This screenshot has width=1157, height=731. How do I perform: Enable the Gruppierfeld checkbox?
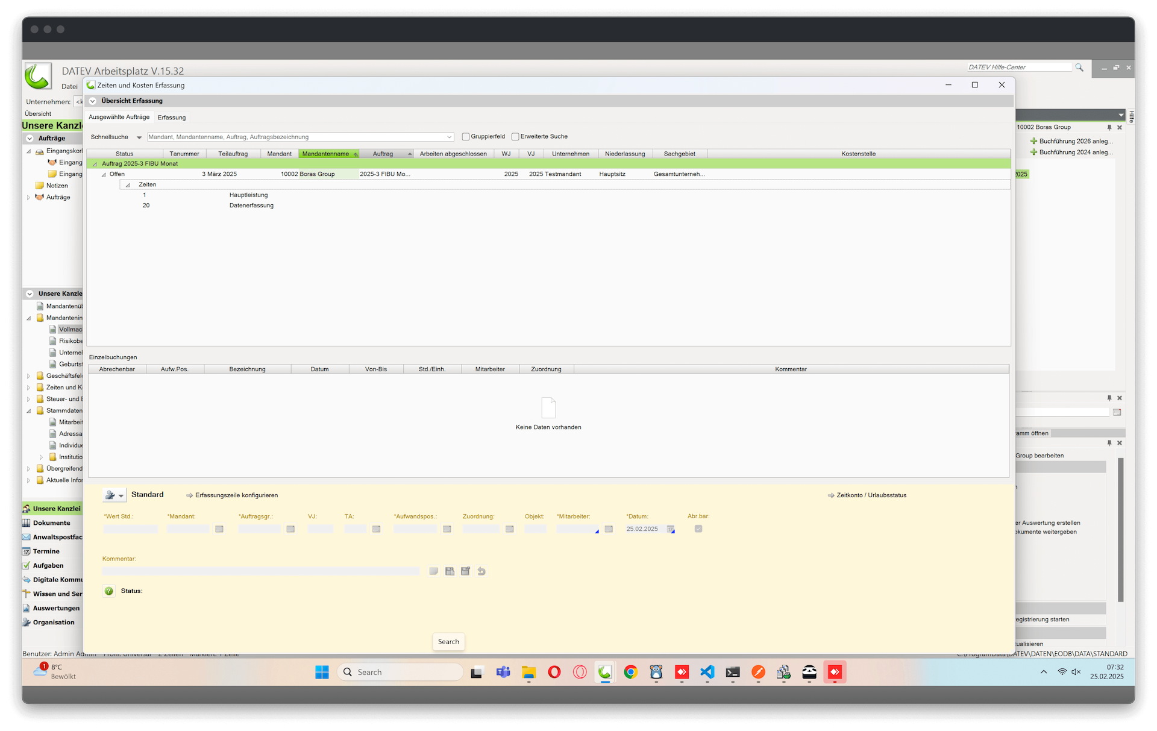point(466,137)
